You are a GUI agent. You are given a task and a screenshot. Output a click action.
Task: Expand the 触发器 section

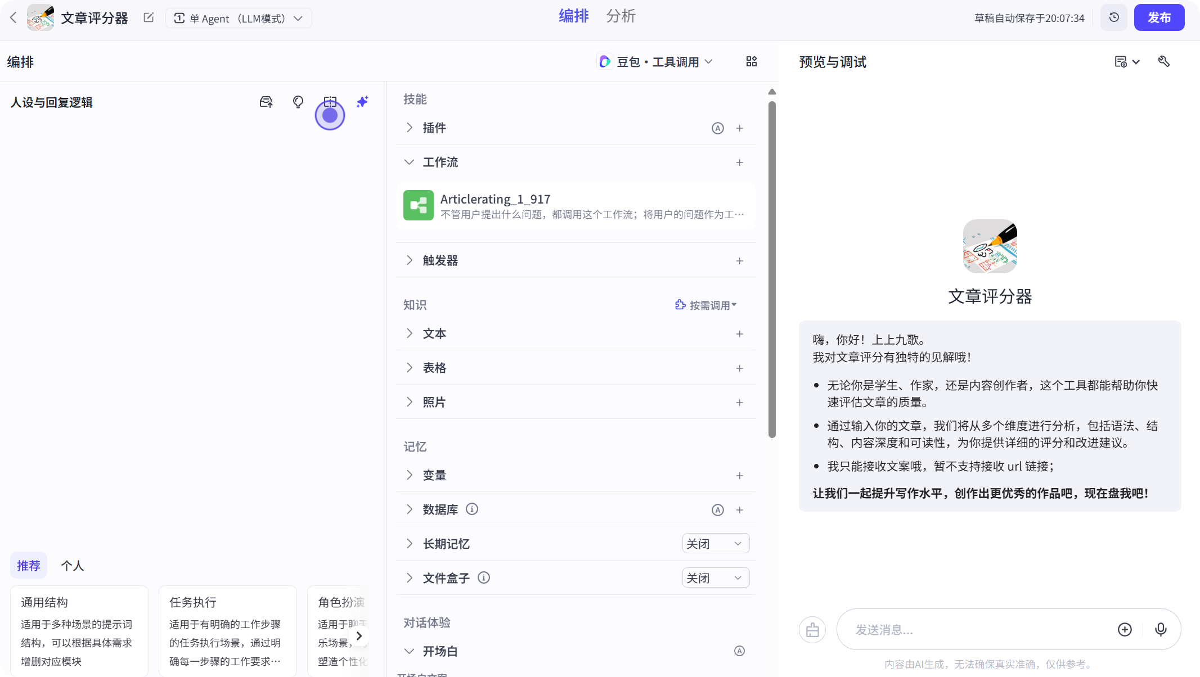pyautogui.click(x=410, y=260)
